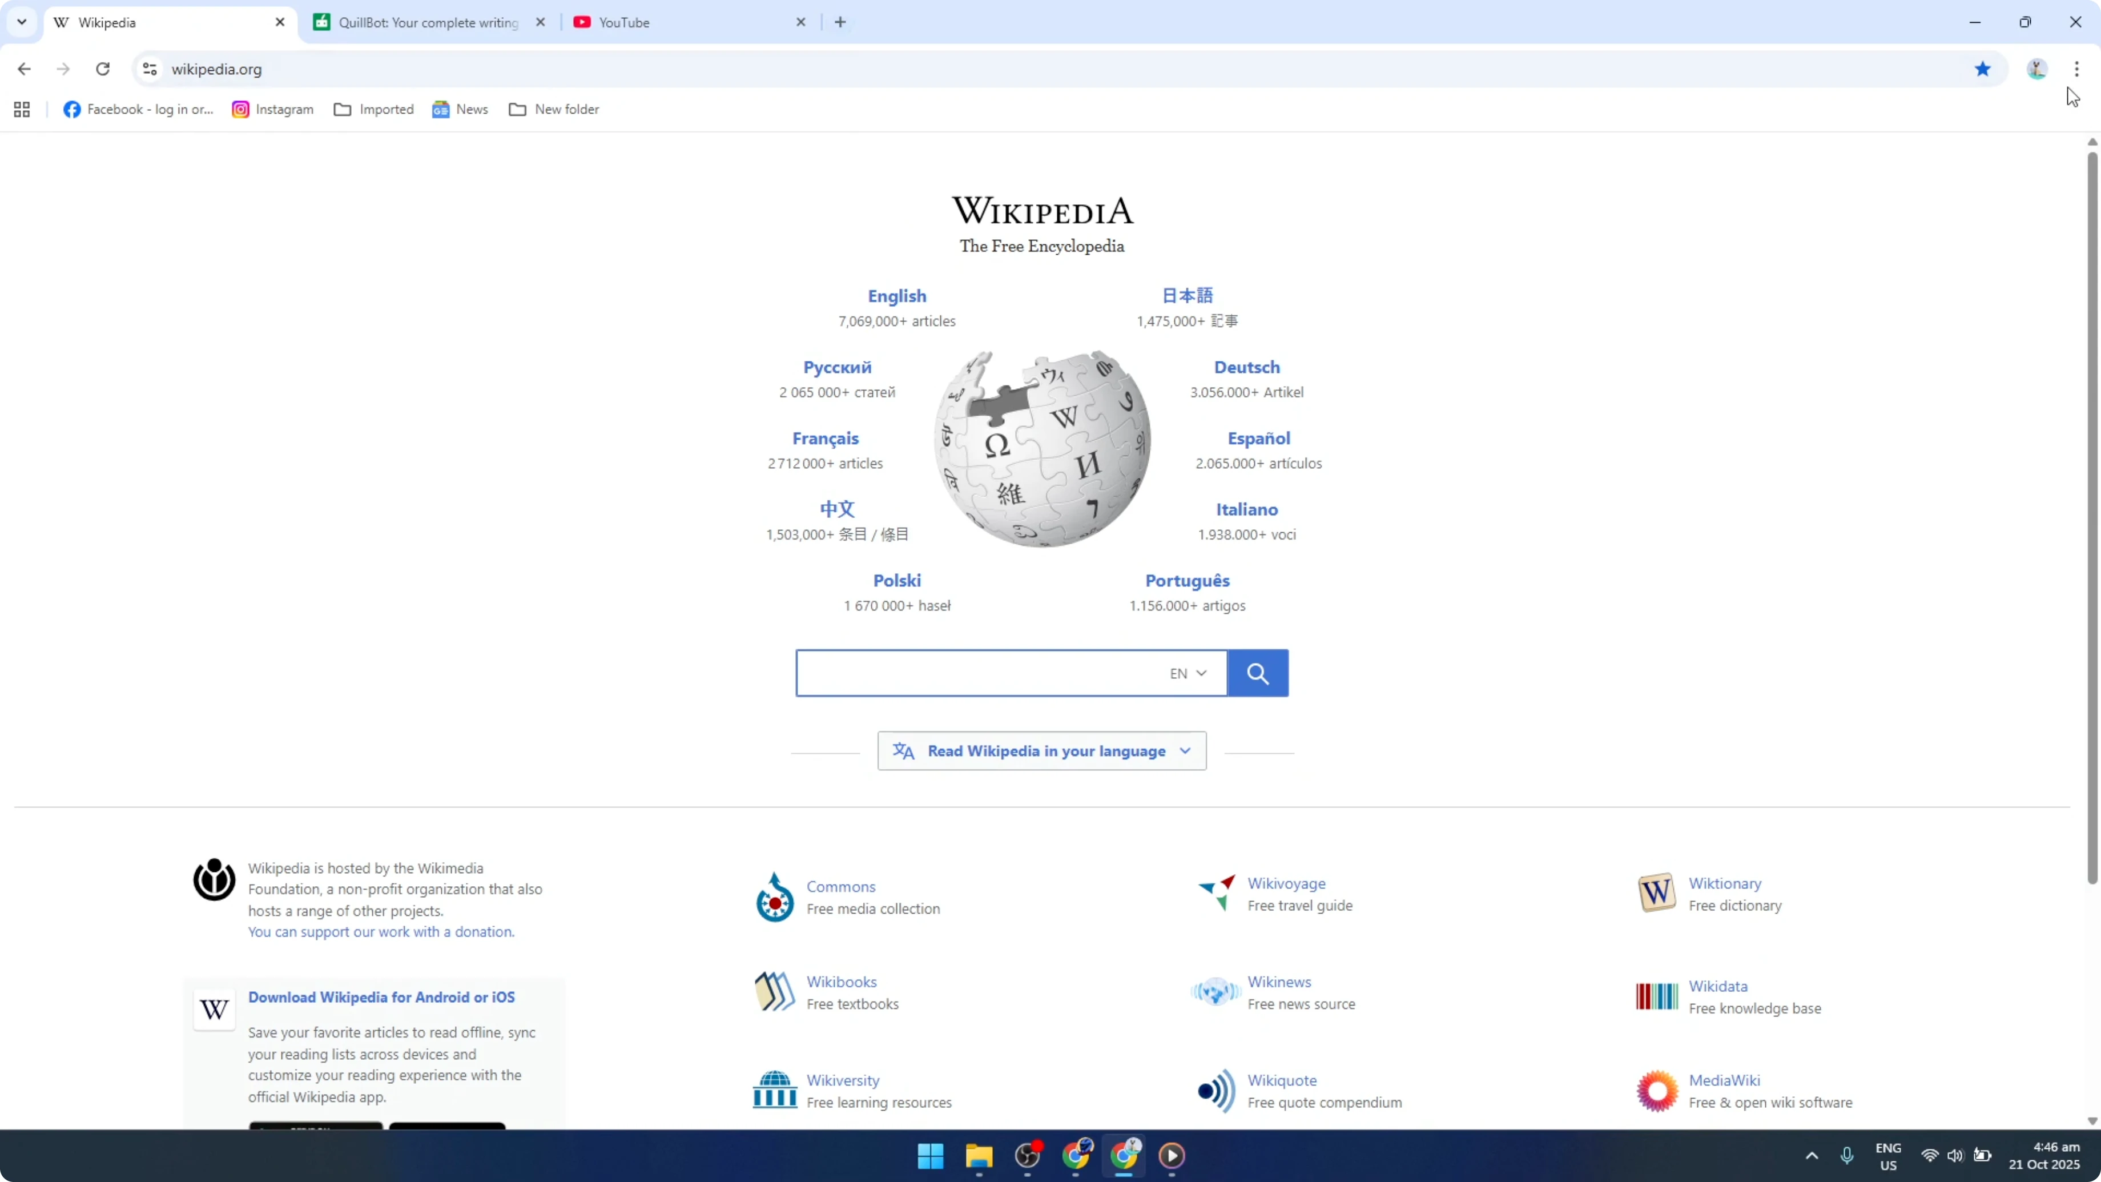Image resolution: width=2101 pixels, height=1182 pixels.
Task: Open the Português Wikipedia link
Action: 1187,580
